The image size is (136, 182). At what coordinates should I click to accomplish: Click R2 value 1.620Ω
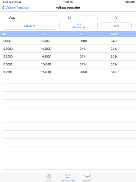coord(45,41)
